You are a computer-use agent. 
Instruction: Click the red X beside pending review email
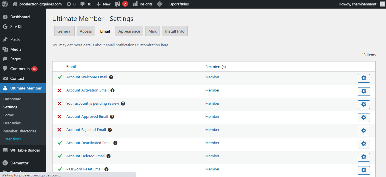(59, 104)
